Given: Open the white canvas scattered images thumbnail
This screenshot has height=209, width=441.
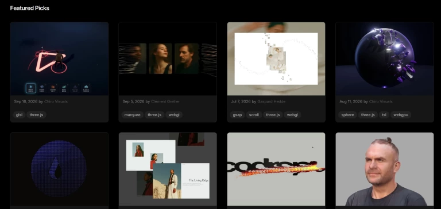Looking at the screenshot, I should pos(276,58).
